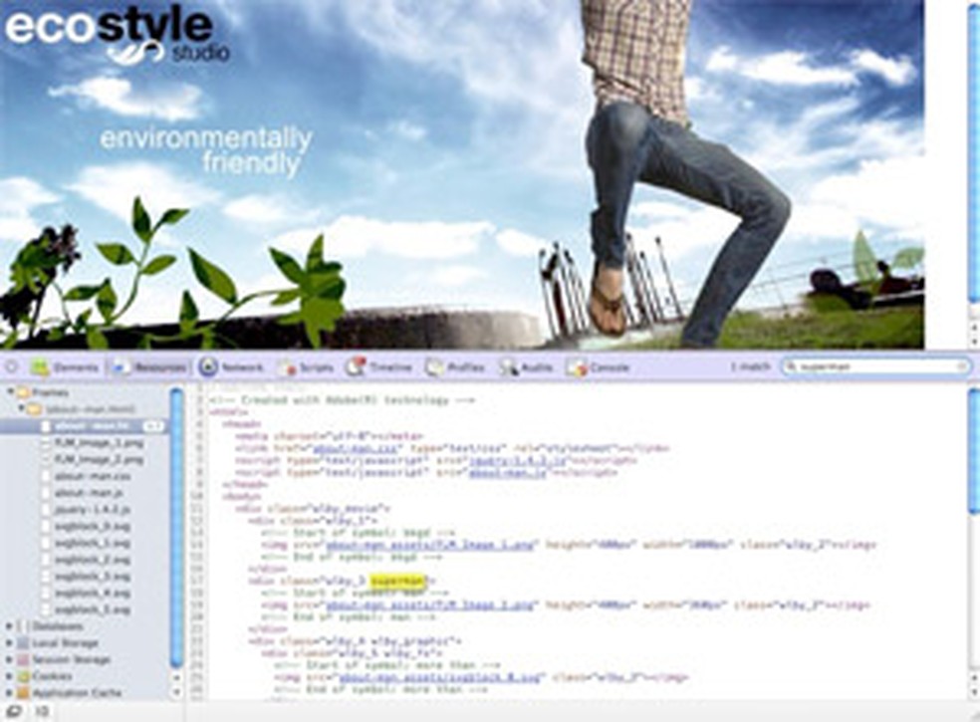Expand the Cookies tree node
This screenshot has width=980, height=722.
pos(9,676)
